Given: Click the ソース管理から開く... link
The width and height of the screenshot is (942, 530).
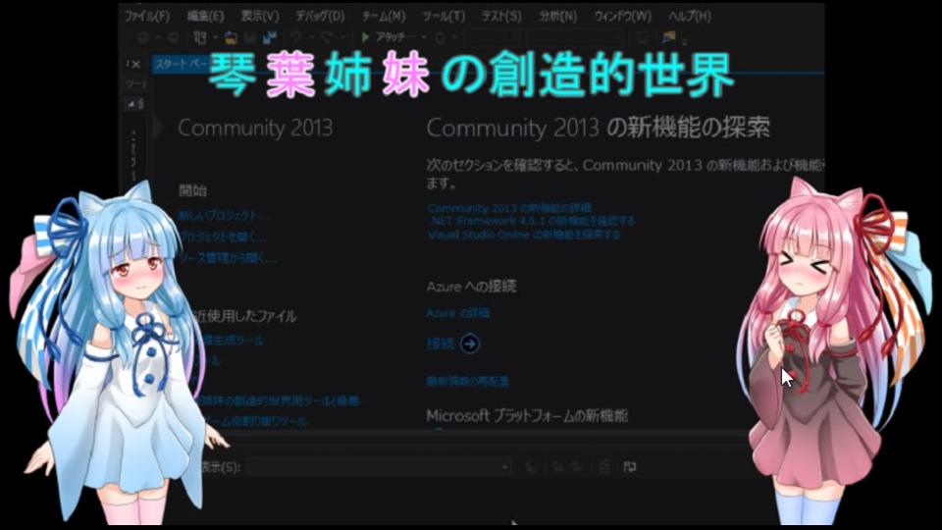Looking at the screenshot, I should (228, 258).
